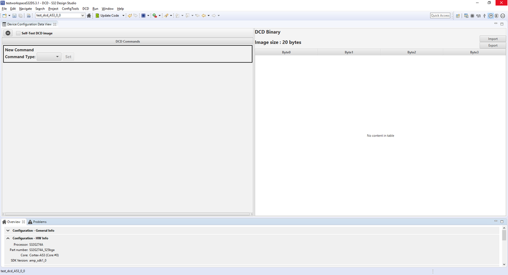Click the horizontal scrollbar under DCD Commands

click(x=128, y=214)
